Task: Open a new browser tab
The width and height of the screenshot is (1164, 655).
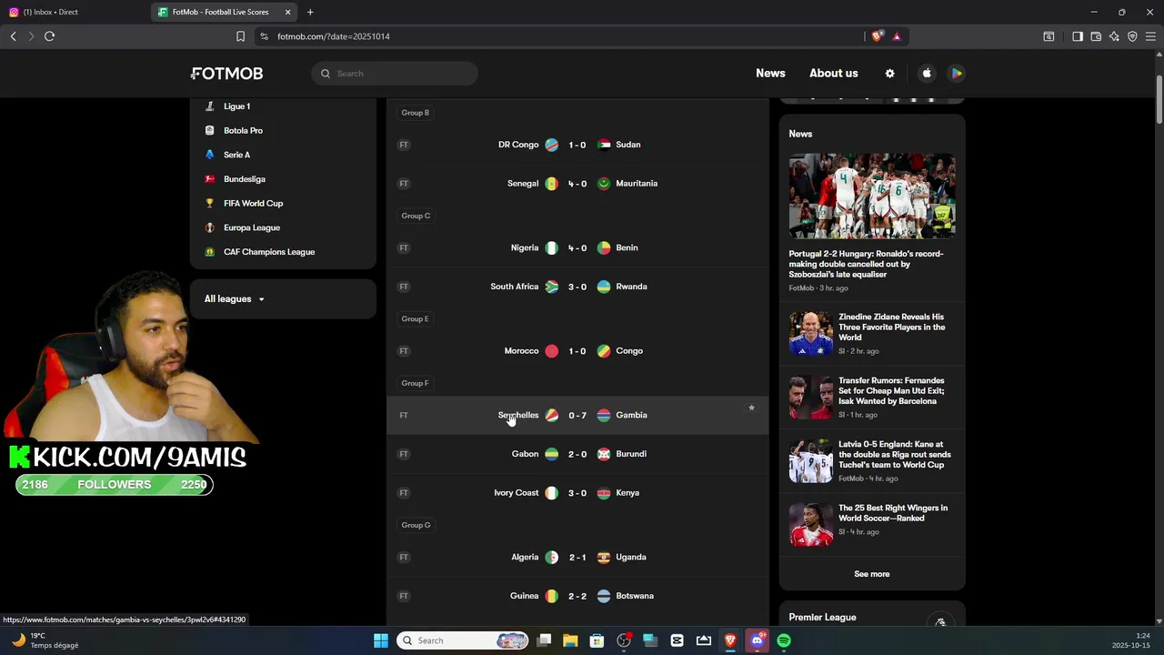Action: point(310,12)
